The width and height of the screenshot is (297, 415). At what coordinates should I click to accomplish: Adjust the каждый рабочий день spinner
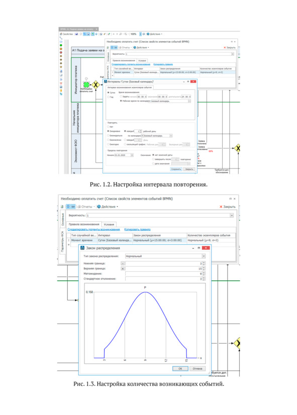141,131
